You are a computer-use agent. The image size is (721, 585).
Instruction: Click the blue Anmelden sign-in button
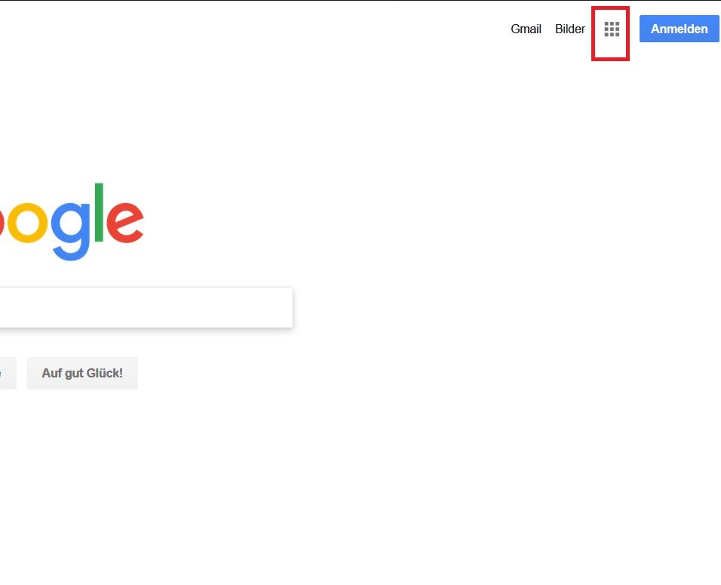click(680, 29)
